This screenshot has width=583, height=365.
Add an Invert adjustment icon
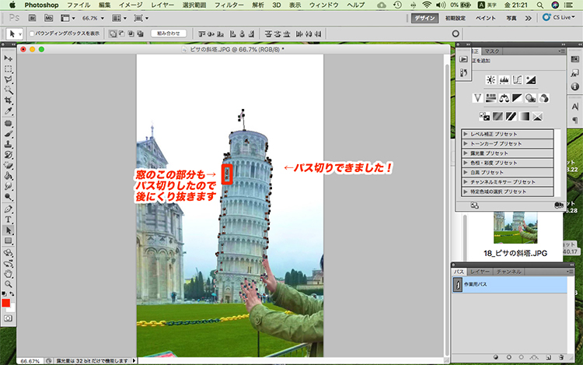[484, 117]
